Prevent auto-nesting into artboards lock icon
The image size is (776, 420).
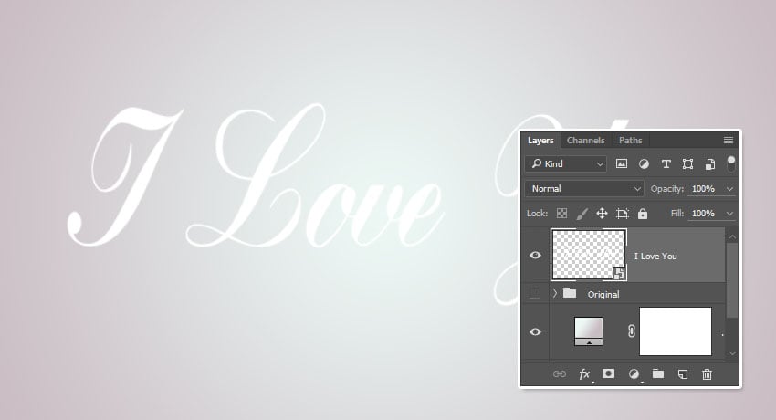click(x=622, y=214)
